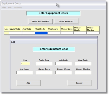Select the Use hours column header

54,29
